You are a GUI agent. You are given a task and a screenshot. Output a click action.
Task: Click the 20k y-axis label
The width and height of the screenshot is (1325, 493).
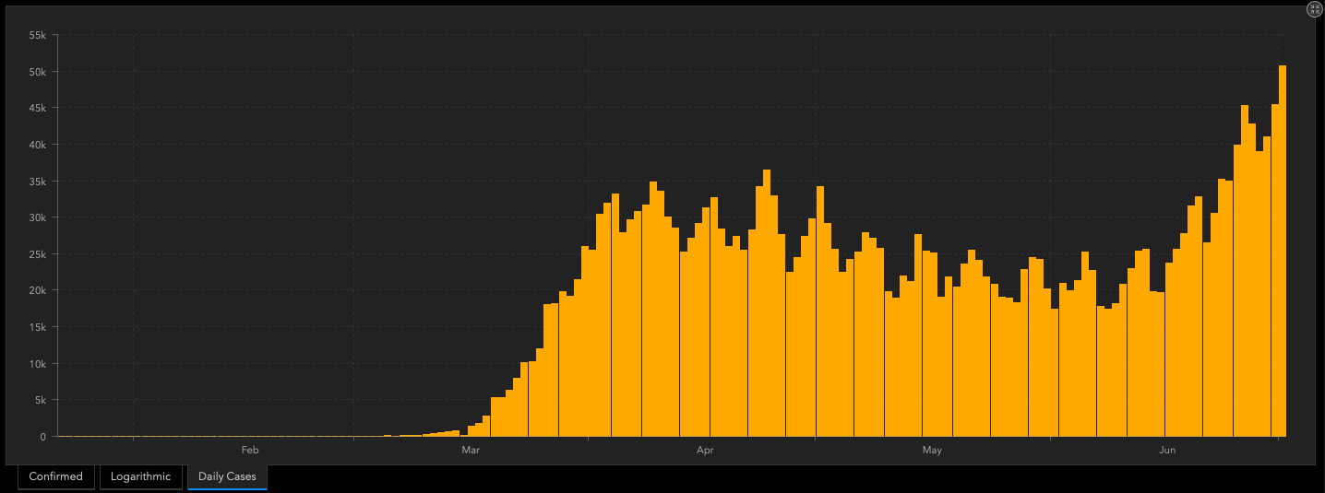click(x=38, y=290)
